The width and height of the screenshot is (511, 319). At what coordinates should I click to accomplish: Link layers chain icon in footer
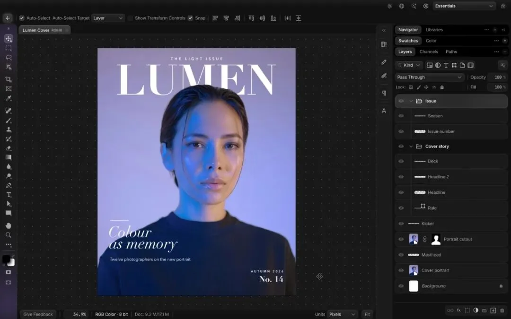coord(450,310)
